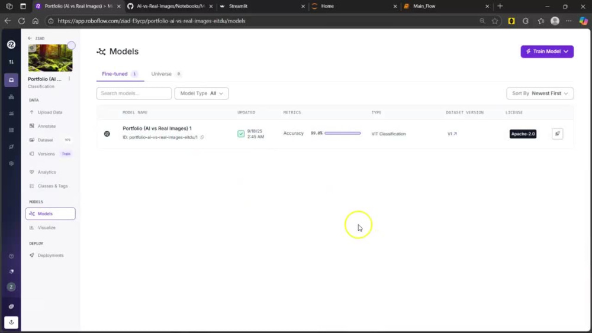592x333 pixels.
Task: Switch to the Universe tab
Action: click(166, 74)
